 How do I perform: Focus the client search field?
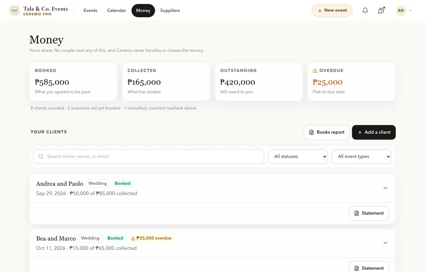[x=149, y=157]
